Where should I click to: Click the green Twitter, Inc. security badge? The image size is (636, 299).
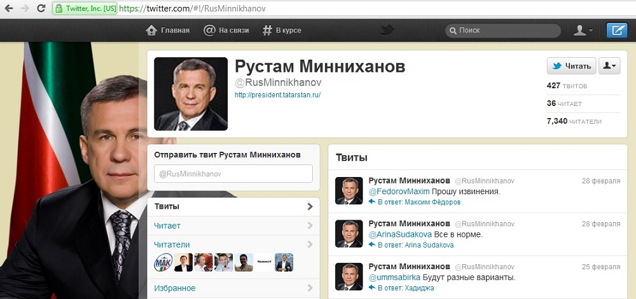click(x=85, y=8)
